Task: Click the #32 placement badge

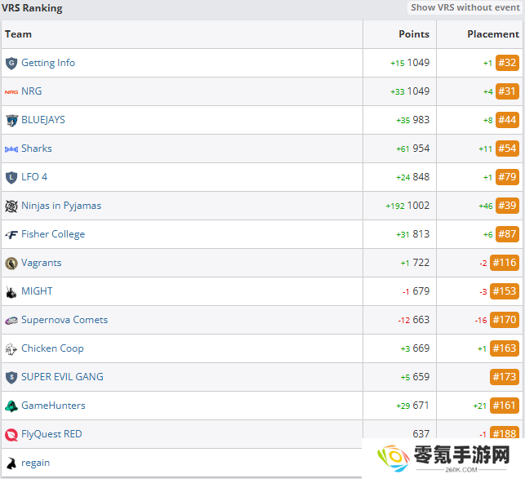Action: [x=507, y=63]
